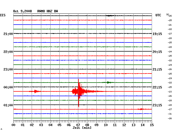This screenshot has height=132, width=173.
Task: Click the DC offset value "-24"
Action: (x=170, y=52)
